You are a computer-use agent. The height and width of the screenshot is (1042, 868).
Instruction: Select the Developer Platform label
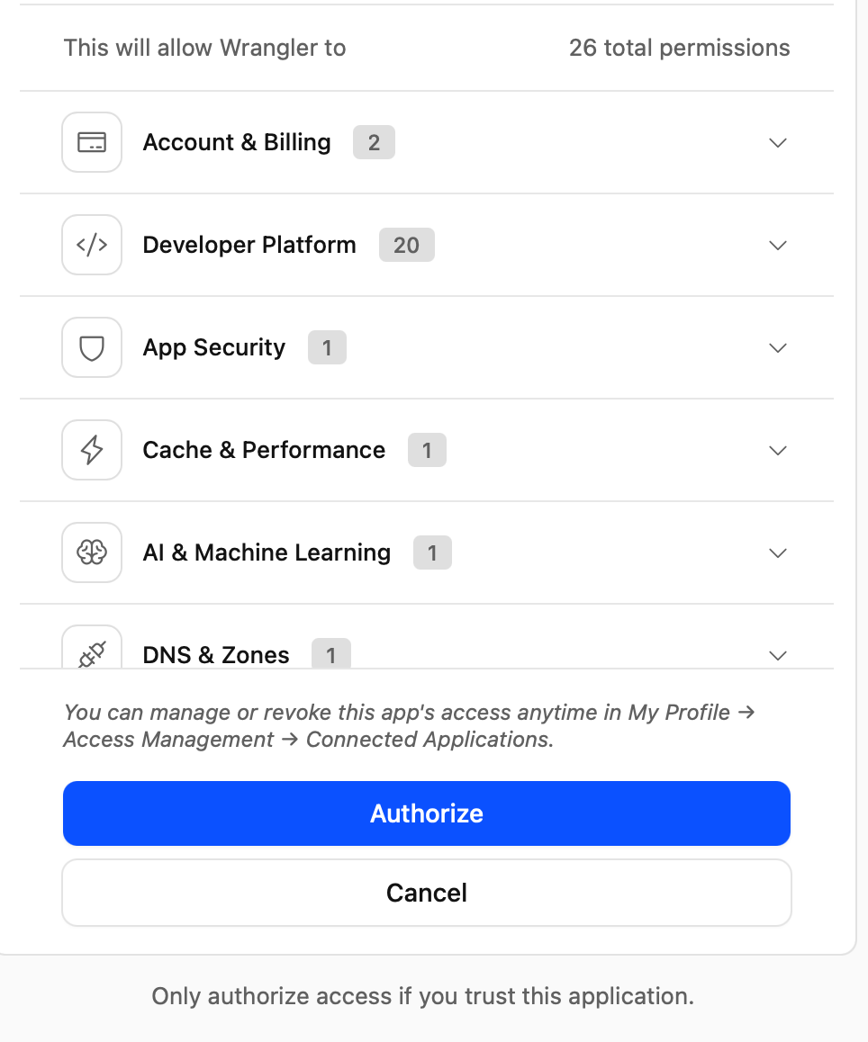[249, 245]
